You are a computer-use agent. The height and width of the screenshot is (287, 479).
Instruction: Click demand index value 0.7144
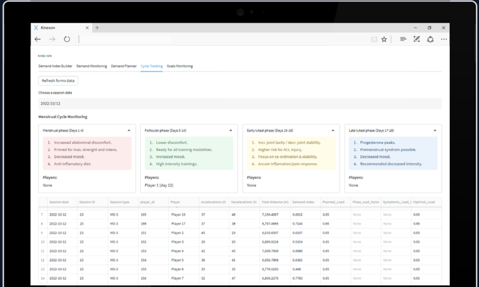tap(298, 224)
